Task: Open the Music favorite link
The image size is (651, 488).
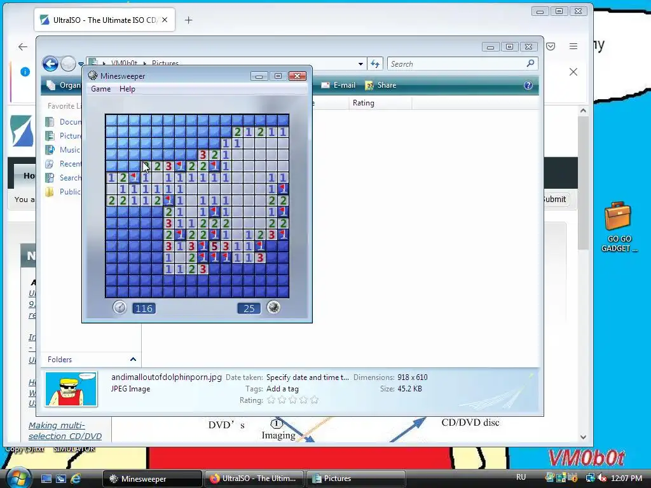Action: click(x=63, y=150)
